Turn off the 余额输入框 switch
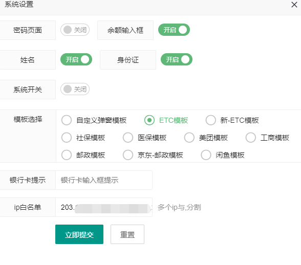The height and width of the screenshot is (265, 301). (x=174, y=30)
